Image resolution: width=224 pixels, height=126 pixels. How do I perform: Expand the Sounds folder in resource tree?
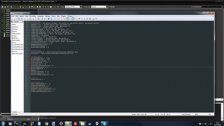(x=2, y=12)
